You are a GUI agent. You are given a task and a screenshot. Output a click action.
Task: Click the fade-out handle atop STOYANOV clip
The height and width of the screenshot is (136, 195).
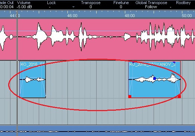point(174,62)
